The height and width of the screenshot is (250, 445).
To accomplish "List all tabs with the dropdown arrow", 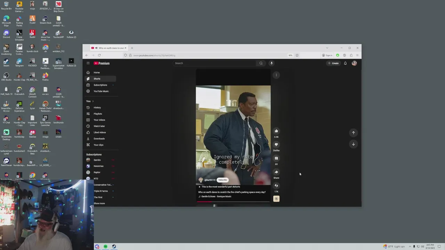I will click(327, 48).
